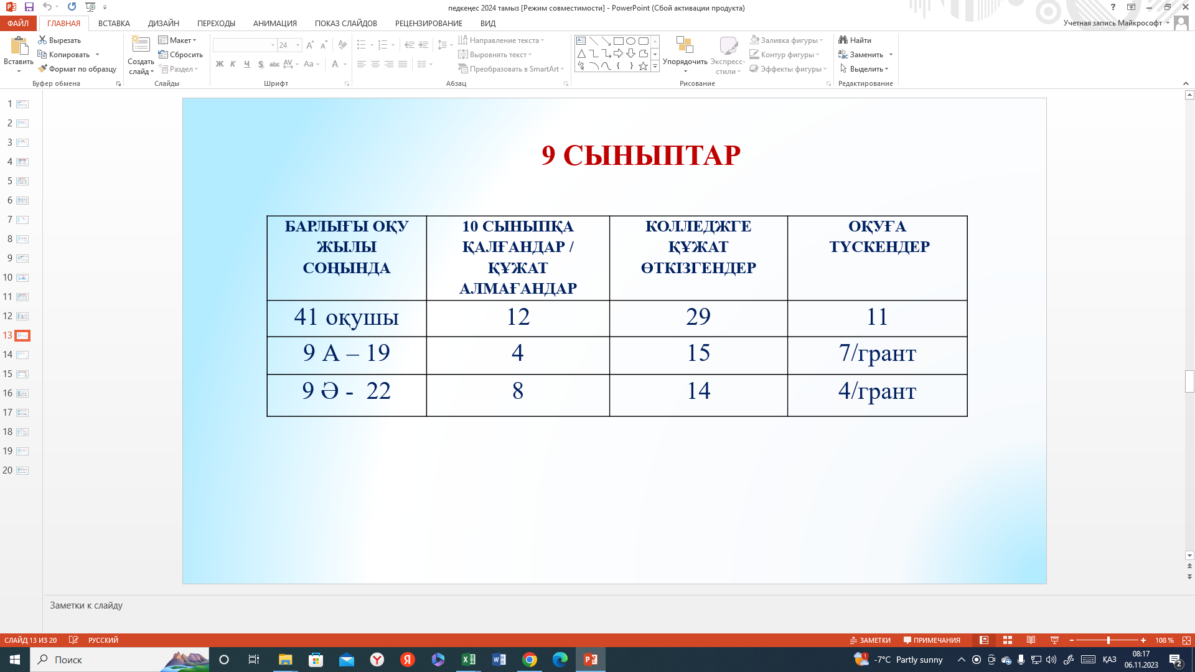The height and width of the screenshot is (672, 1195).
Task: Switch to the Анимация tab
Action: pos(275,23)
